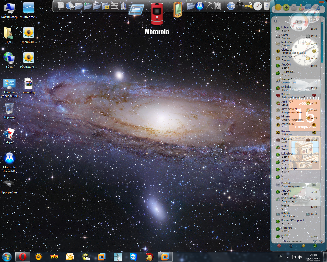327x262 pixels.
Task: Open the recycle bin dock icon
Action: click(266, 6)
